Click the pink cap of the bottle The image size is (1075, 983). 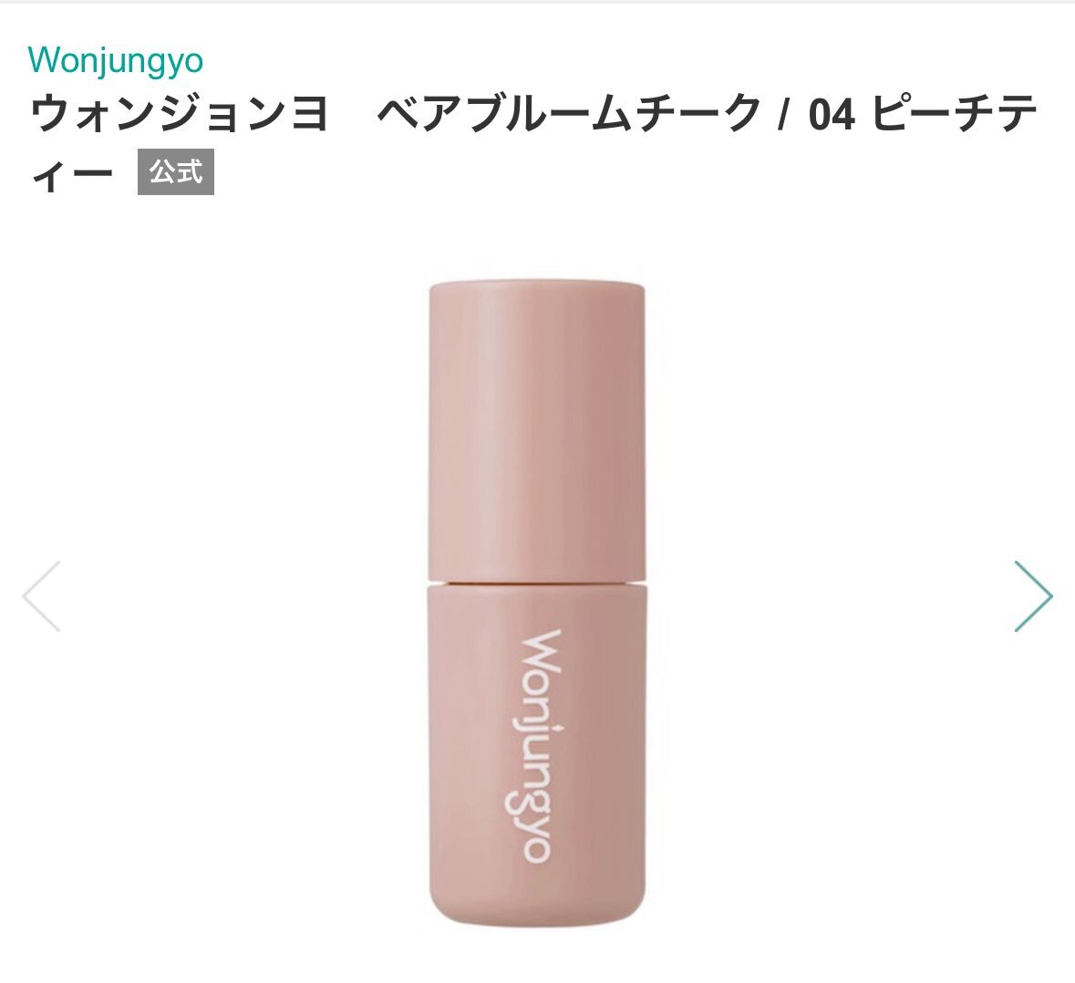pos(537,429)
